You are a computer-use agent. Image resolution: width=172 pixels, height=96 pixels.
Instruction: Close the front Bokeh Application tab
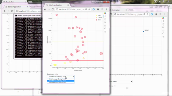click(68, 5)
